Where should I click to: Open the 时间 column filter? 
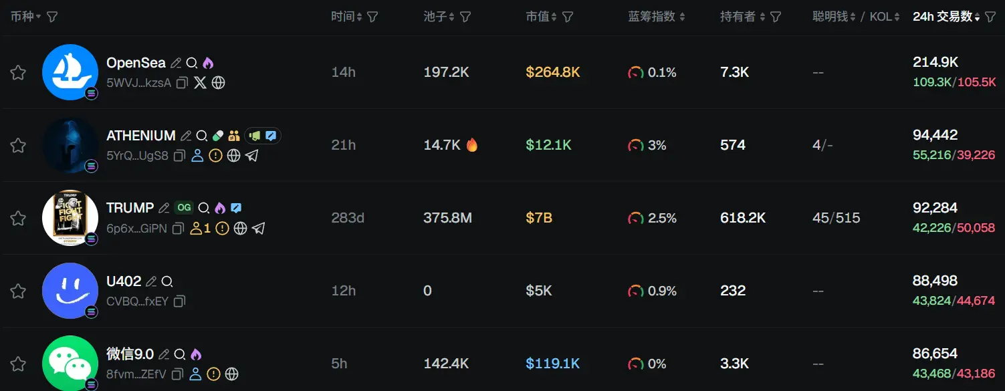pos(372,16)
